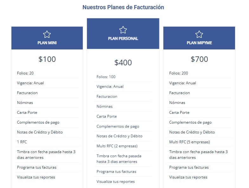Image resolution: width=249 pixels, height=188 pixels.
Task: Click the $400 price
Action: pos(123,63)
